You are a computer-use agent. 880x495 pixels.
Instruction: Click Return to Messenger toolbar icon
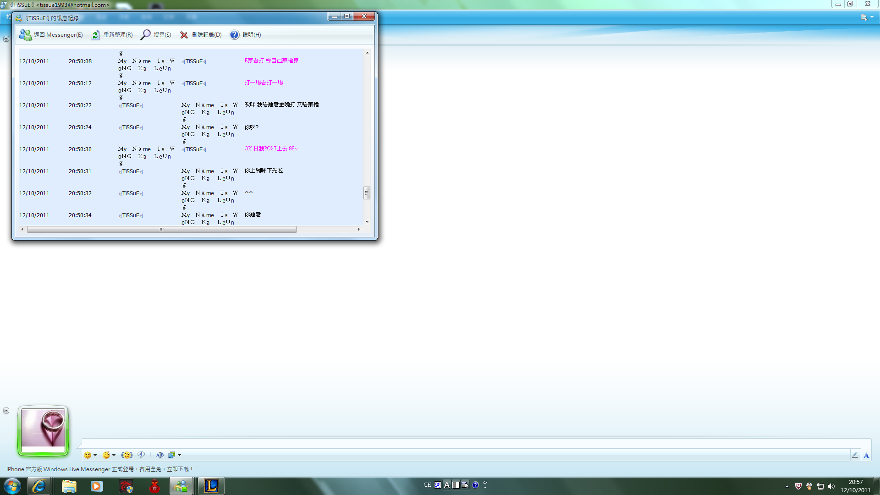(x=25, y=35)
